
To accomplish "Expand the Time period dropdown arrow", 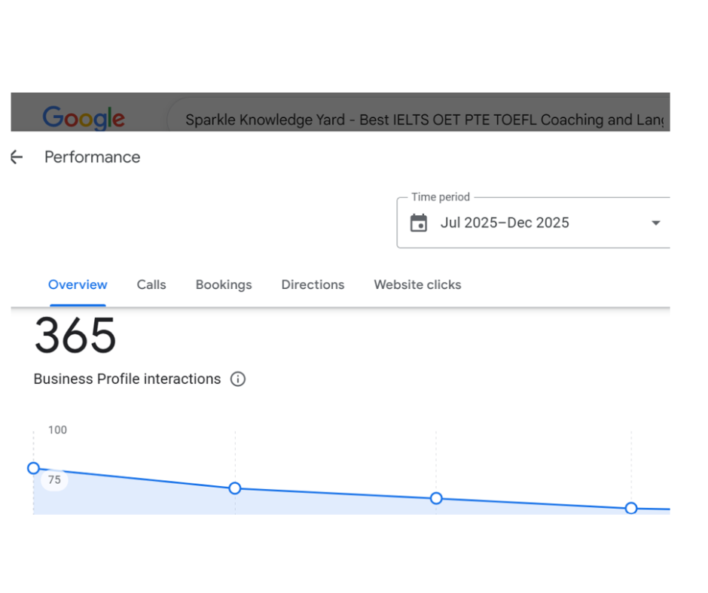I will point(655,223).
